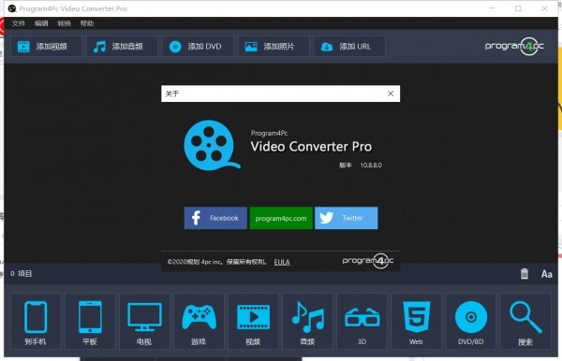Click the program4pc logo in the toolbar

click(x=514, y=46)
